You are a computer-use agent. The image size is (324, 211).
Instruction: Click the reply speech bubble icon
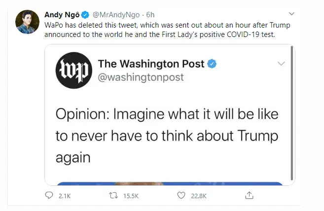(49, 196)
